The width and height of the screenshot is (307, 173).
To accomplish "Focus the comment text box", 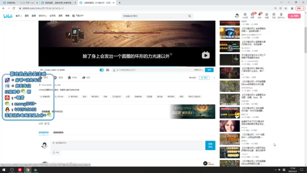I will (x=127, y=146).
